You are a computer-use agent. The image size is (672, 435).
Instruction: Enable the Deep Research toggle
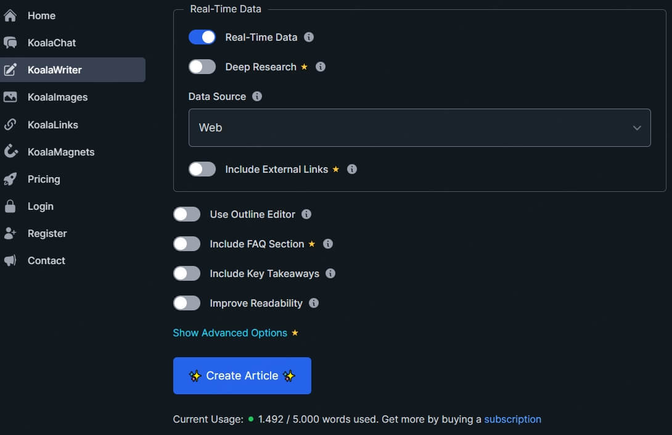point(202,67)
